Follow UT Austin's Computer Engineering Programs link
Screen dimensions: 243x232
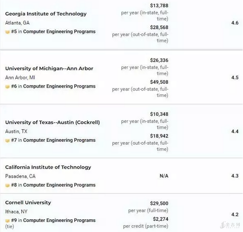(59, 140)
